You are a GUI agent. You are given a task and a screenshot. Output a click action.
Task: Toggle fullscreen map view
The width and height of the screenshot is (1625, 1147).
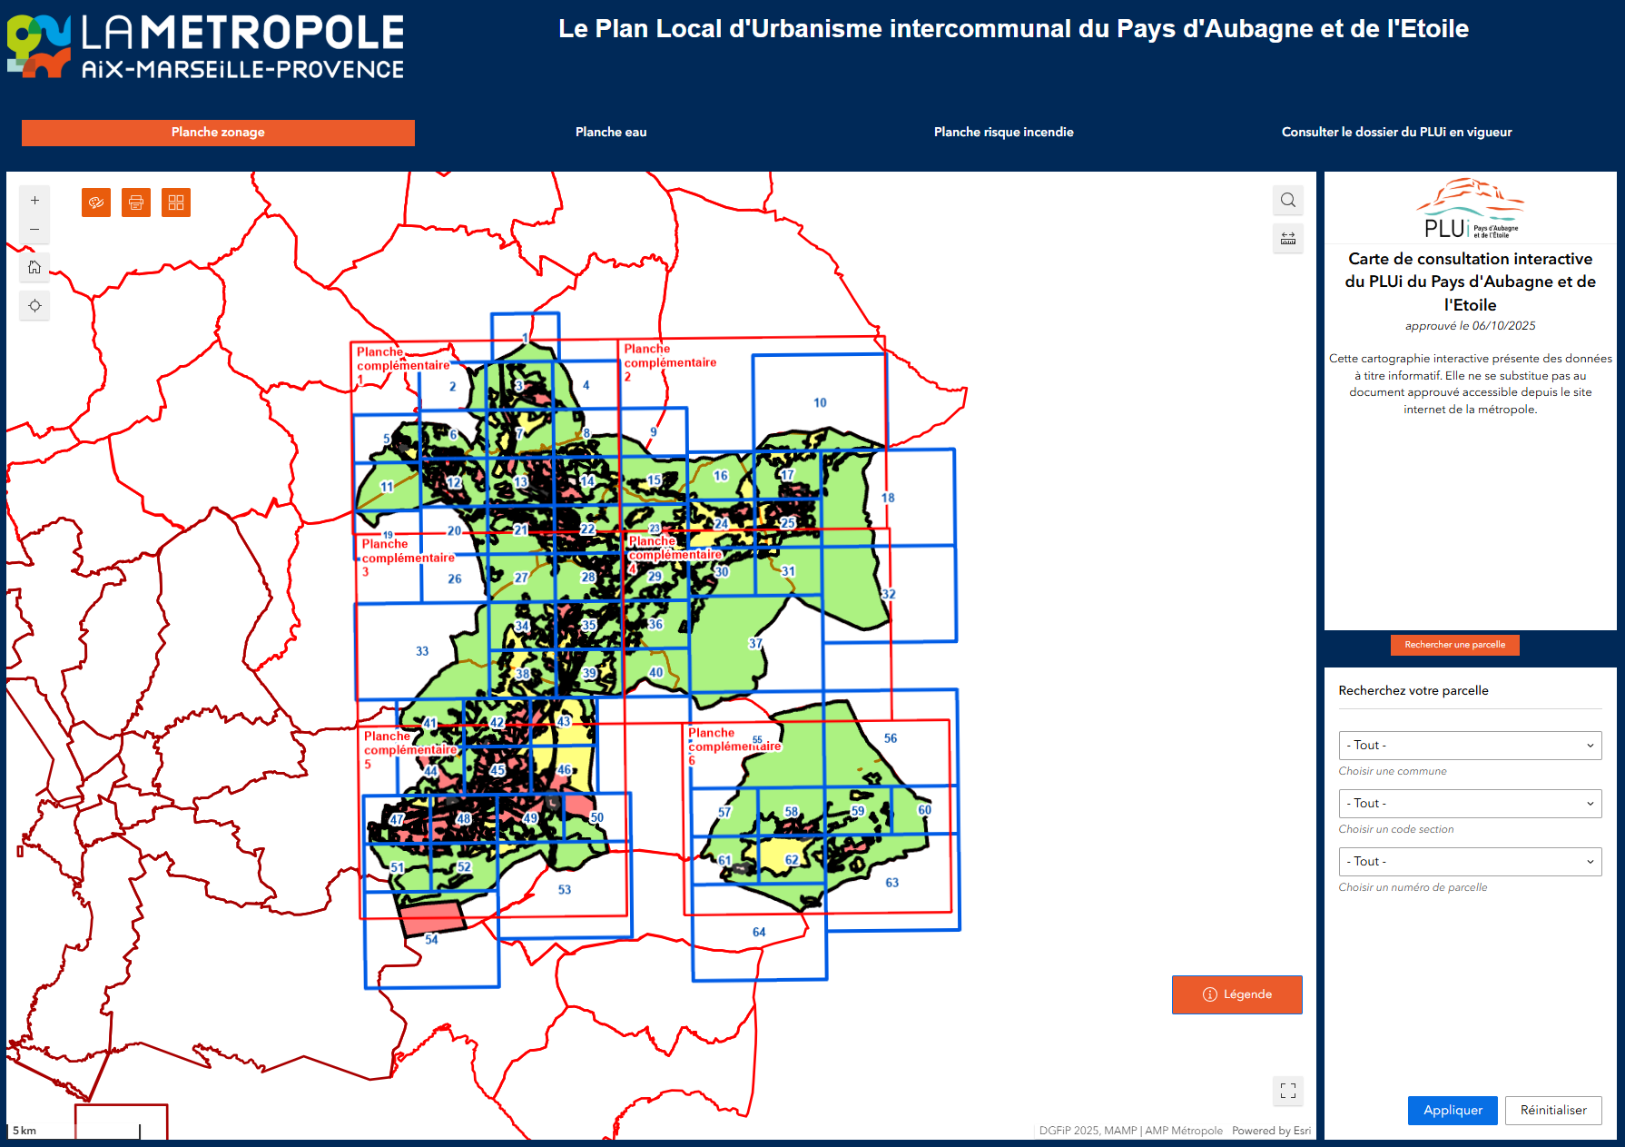pos(1287,1091)
